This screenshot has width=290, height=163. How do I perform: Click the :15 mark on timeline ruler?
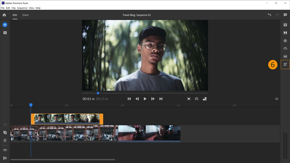178,105
